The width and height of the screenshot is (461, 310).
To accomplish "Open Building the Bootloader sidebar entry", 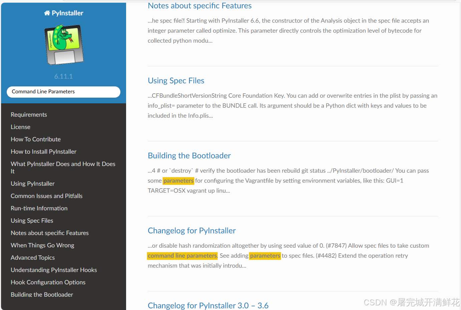I will point(42,295).
